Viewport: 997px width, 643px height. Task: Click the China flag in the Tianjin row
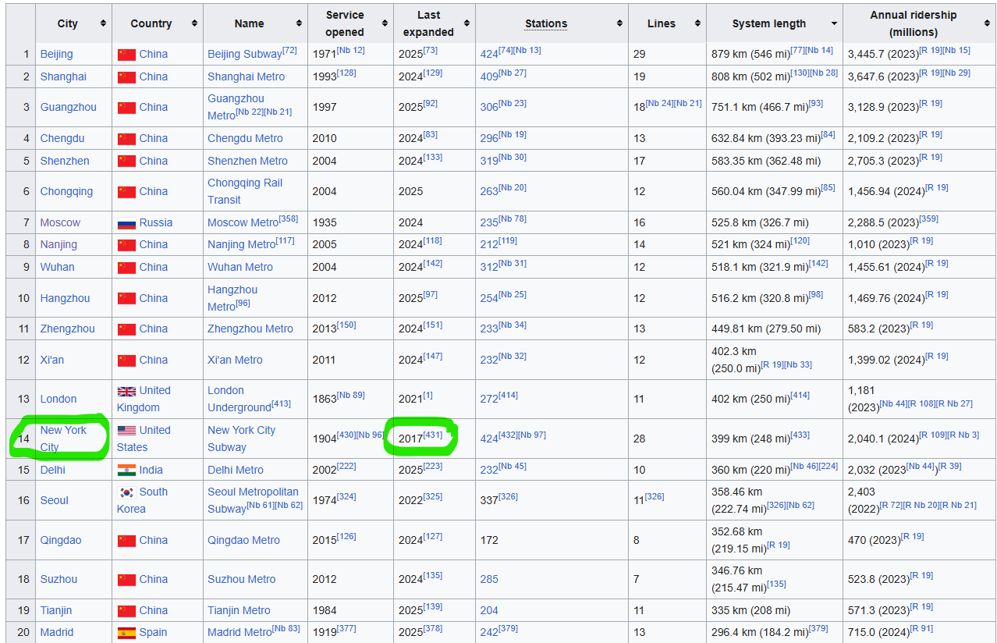click(126, 611)
